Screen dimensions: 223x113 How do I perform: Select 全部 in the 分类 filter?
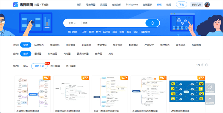[x=26, y=54]
